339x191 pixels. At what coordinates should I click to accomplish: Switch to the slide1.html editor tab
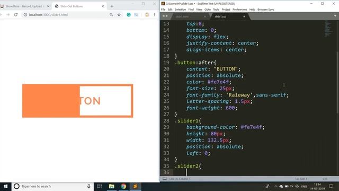pos(187,16)
